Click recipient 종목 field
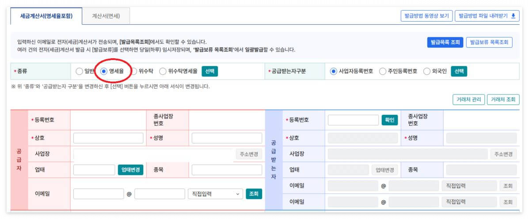Viewport: 529px width, 219px height. click(x=481, y=170)
